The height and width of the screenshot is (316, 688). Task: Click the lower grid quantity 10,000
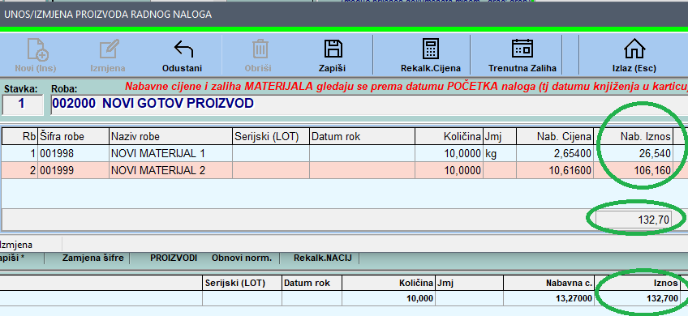[x=389, y=298]
